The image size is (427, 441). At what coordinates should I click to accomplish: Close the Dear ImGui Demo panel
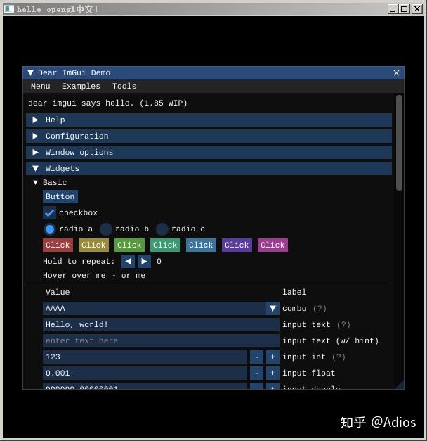pyautogui.click(x=396, y=73)
